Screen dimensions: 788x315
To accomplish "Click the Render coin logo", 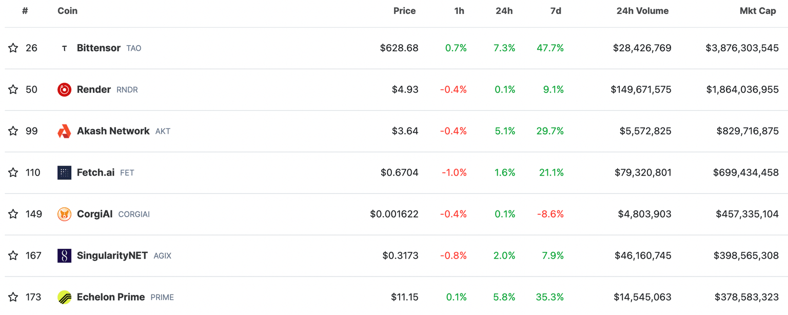I will (x=64, y=89).
